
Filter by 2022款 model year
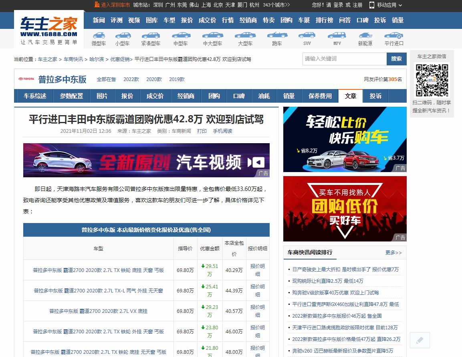coord(131,79)
